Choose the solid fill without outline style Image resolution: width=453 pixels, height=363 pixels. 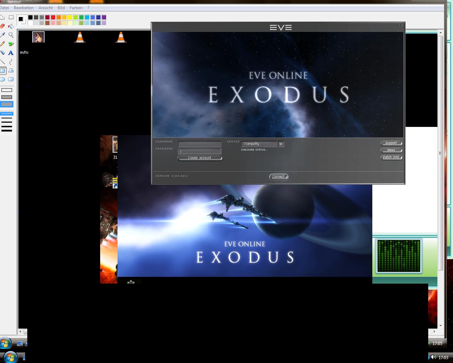coord(7,104)
